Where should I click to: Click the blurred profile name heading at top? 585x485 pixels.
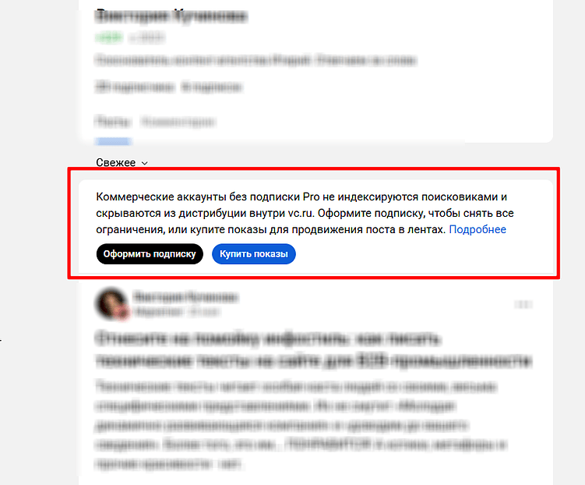[x=171, y=16]
